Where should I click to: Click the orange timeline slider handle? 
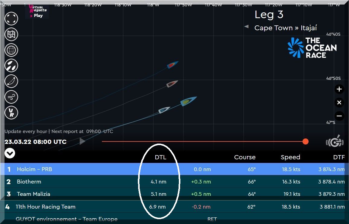(x=306, y=141)
